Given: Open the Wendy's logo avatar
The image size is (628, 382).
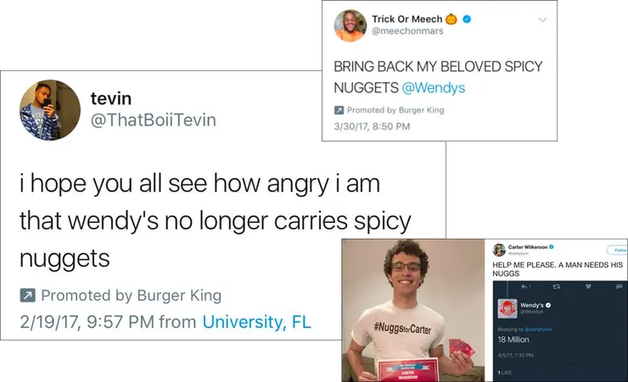Looking at the screenshot, I should 507,308.
